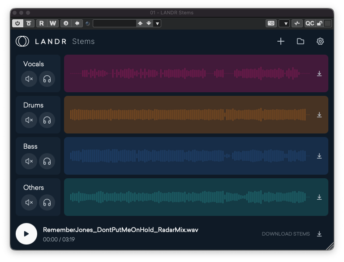Viewport: 344px width, 262px height.
Task: Download the Bass stem
Action: 319,156
